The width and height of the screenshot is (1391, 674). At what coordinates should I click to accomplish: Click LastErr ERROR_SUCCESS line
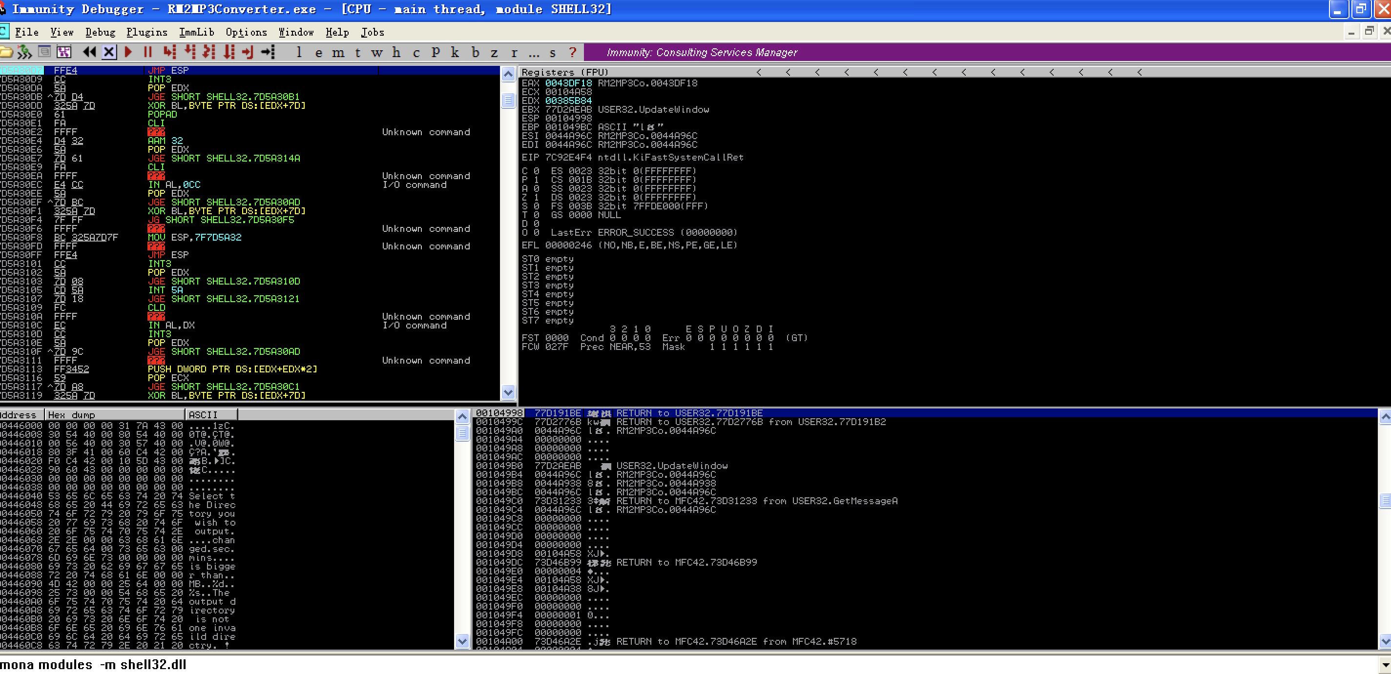[644, 233]
